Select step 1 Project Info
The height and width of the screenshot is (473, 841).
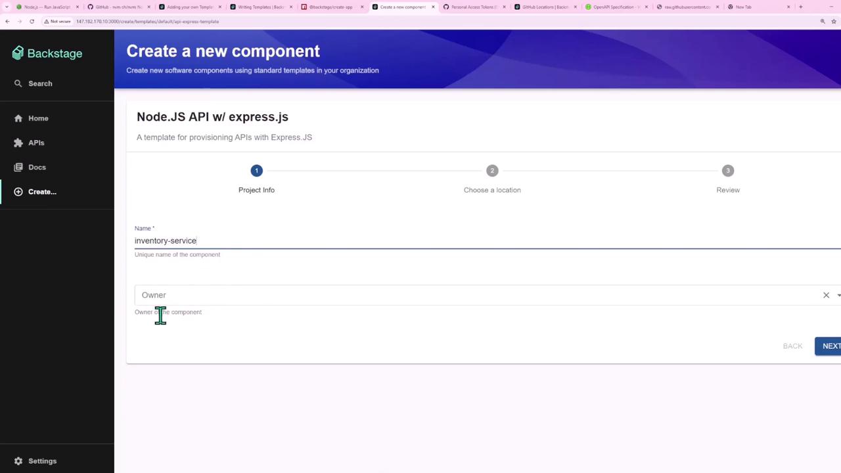click(x=256, y=179)
